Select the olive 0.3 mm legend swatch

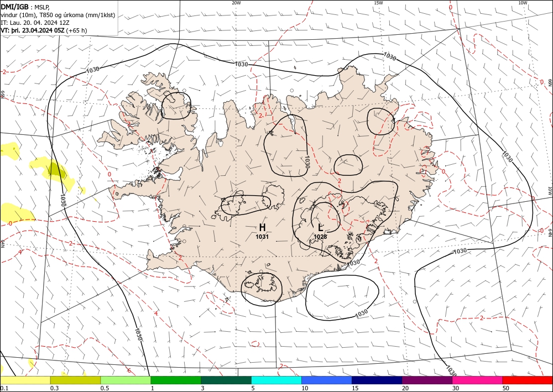tap(75, 380)
